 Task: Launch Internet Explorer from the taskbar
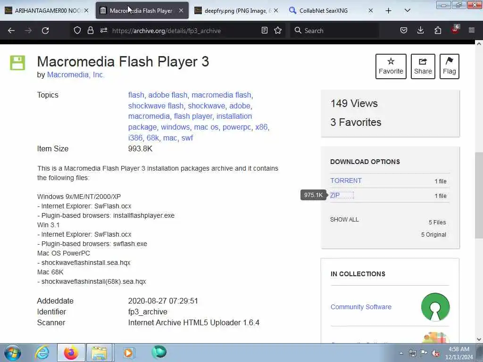(42, 353)
